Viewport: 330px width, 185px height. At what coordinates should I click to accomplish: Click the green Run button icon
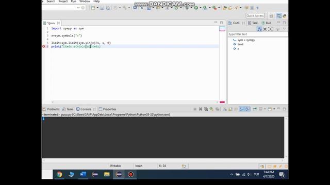[196, 8]
